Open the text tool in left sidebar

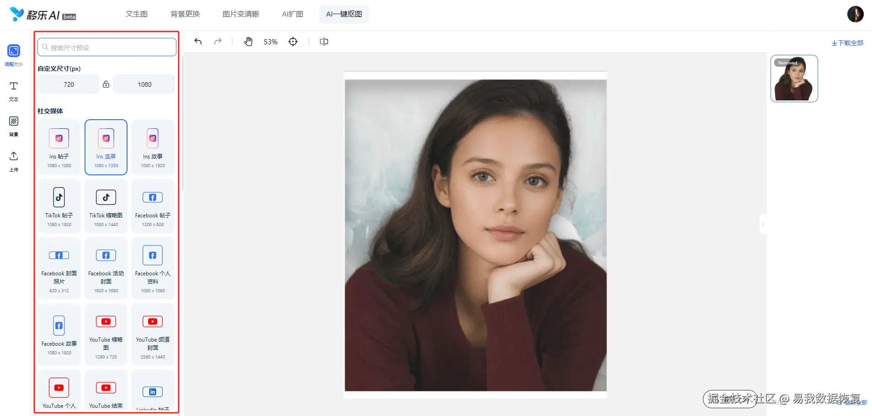[14, 91]
